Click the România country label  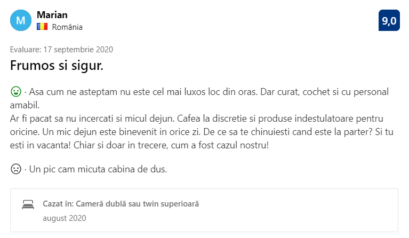67,27
